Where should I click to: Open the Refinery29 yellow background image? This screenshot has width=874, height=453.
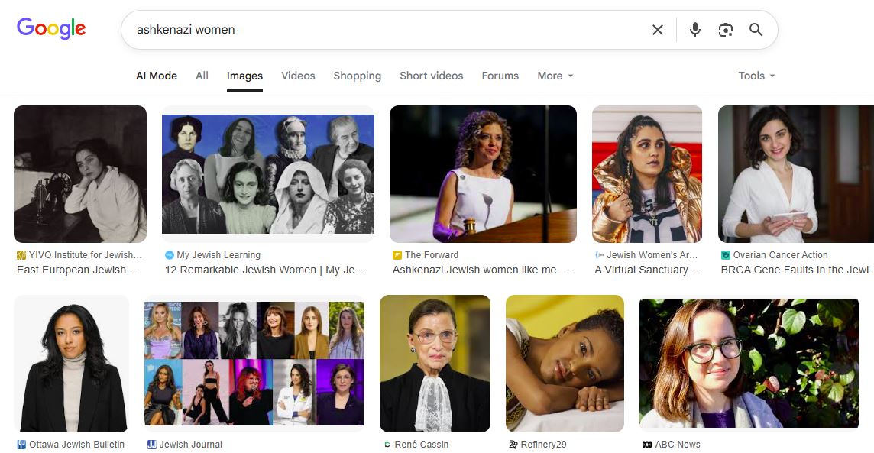[x=565, y=364]
